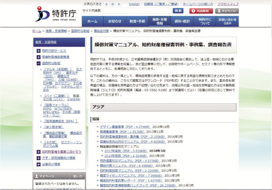272x190 pixels.
Task: Click the site search input field
Action: coord(137,10)
